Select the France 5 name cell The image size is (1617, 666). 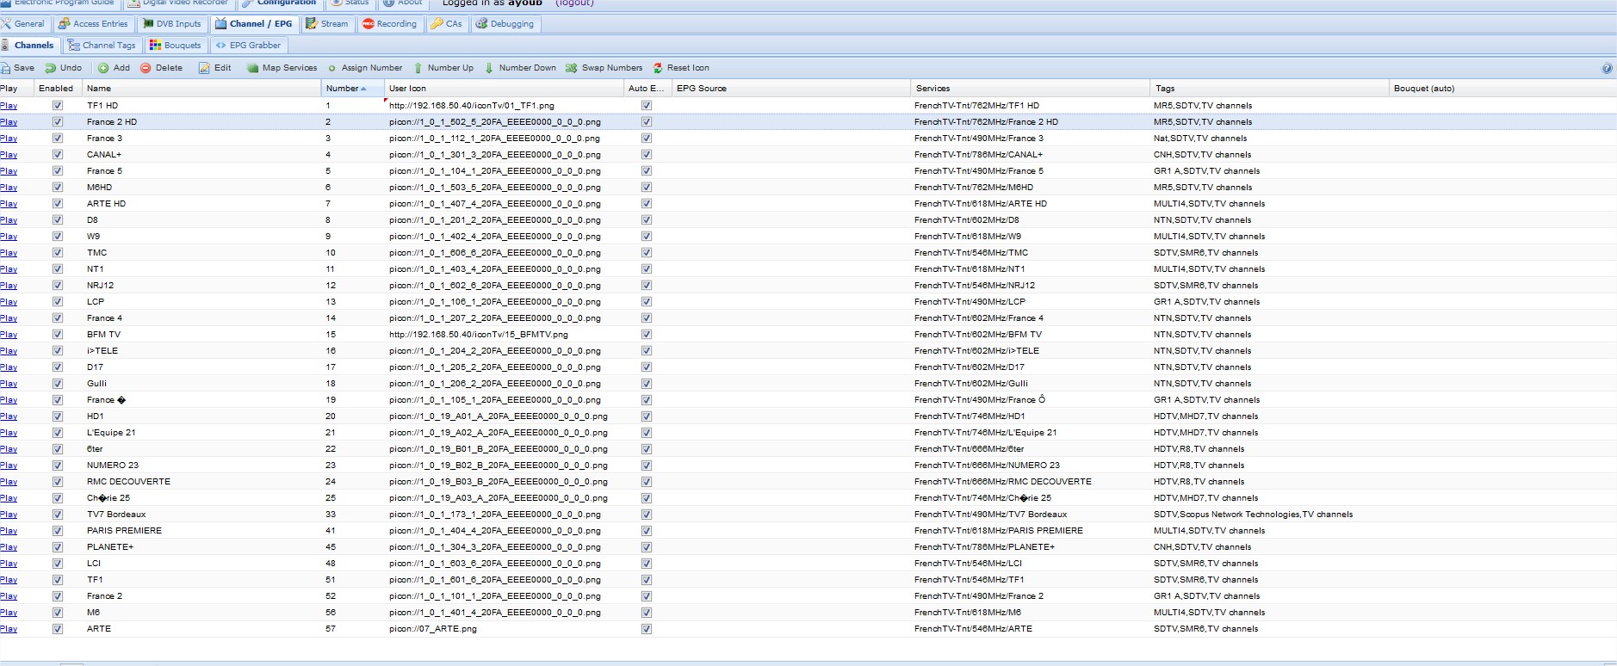point(201,171)
